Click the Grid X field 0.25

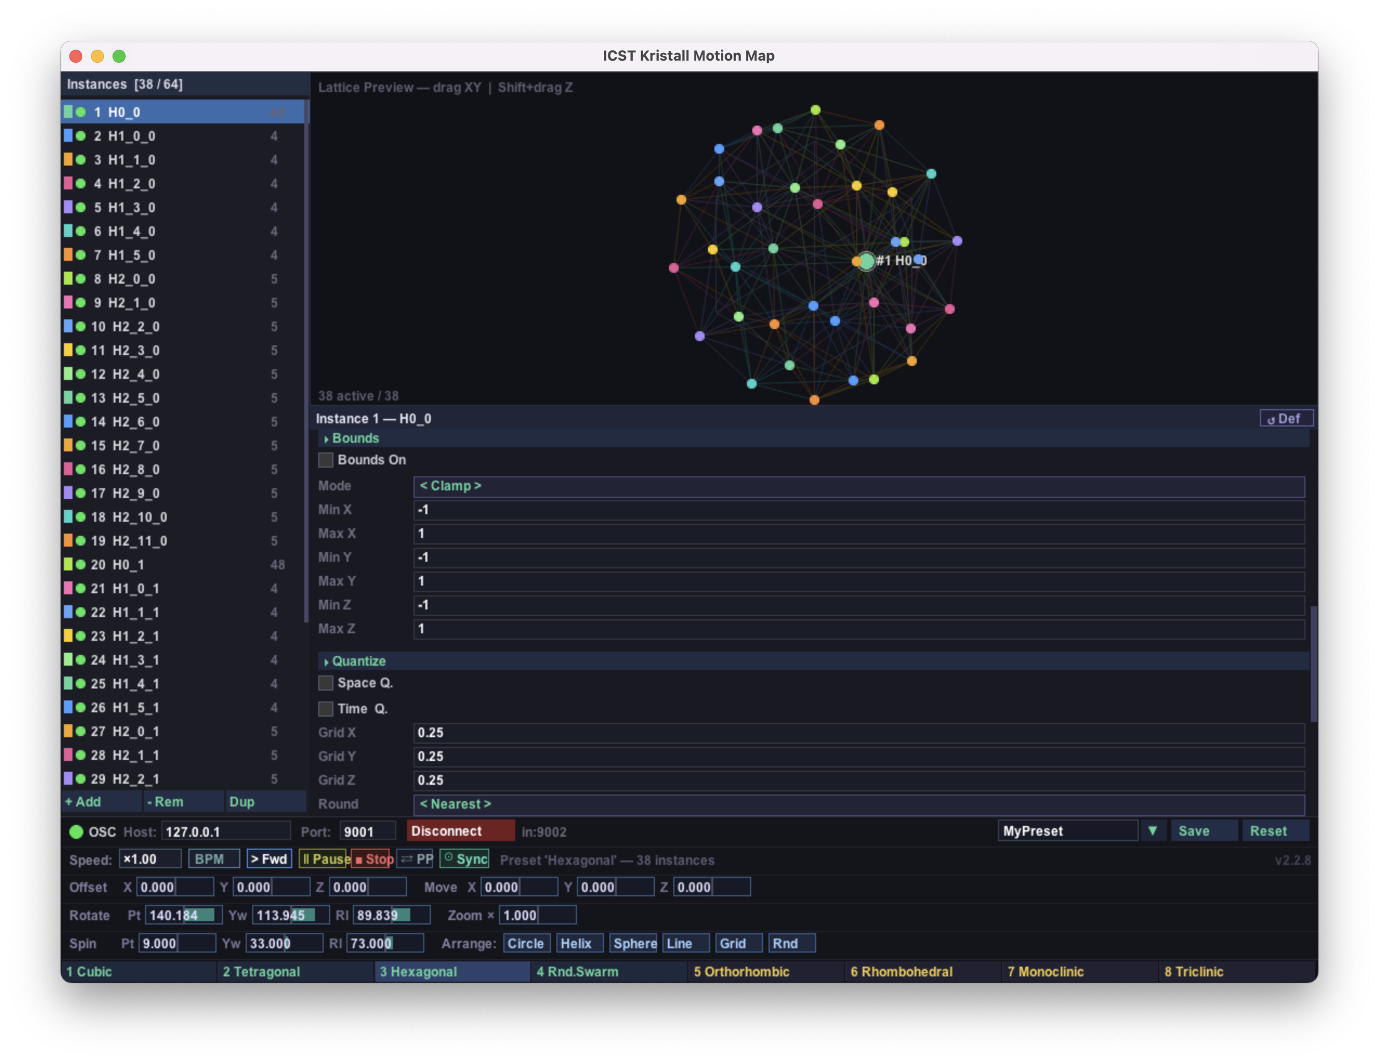(859, 733)
